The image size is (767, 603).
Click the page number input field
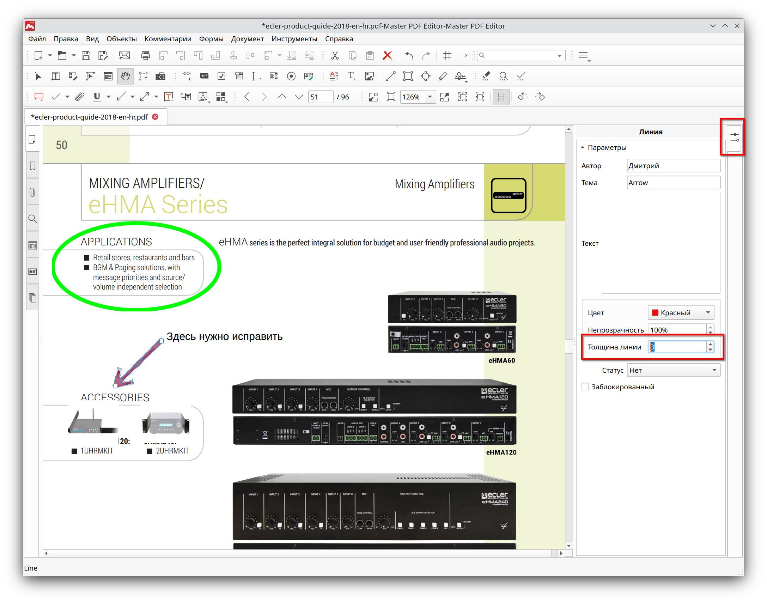321,97
